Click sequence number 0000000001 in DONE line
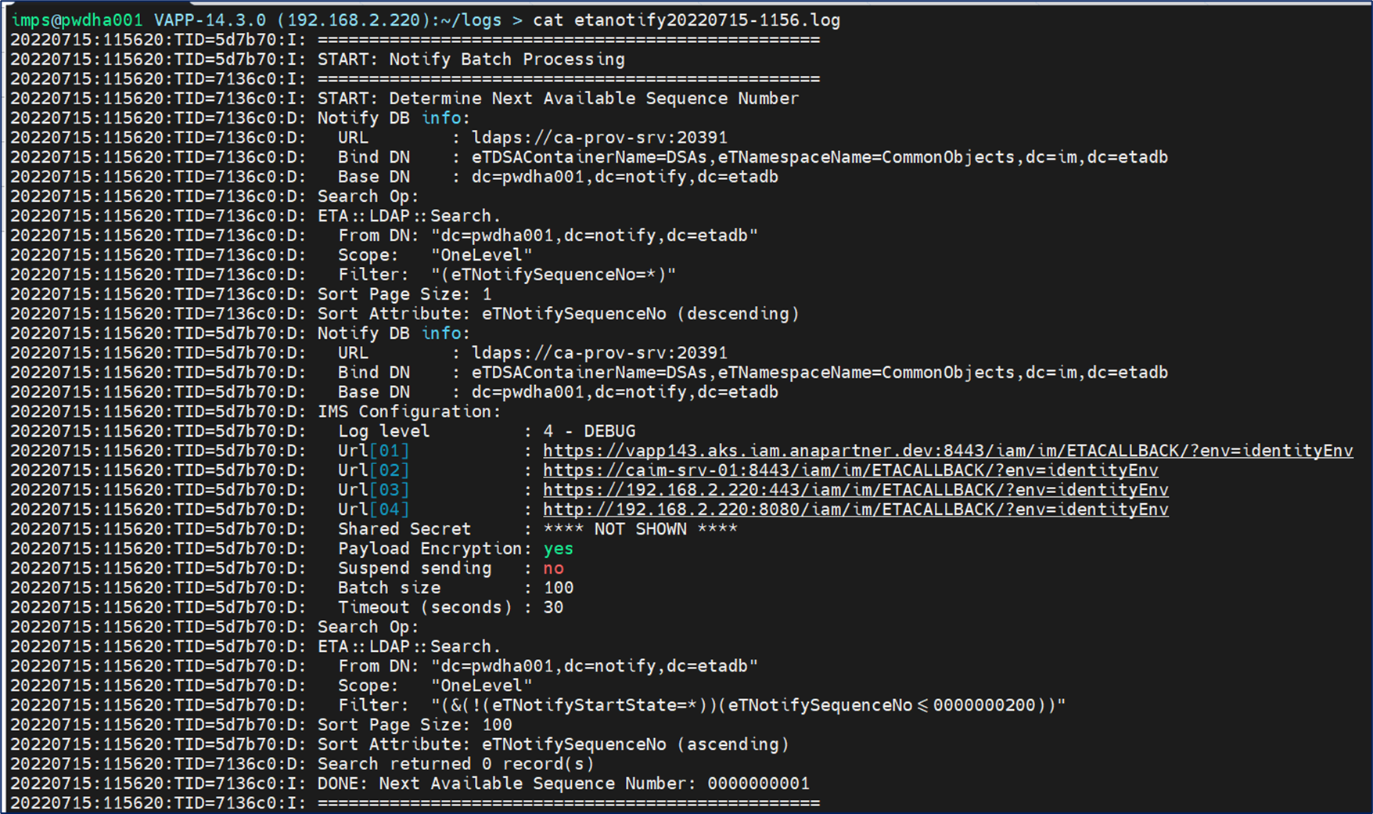1373x814 pixels. [758, 783]
